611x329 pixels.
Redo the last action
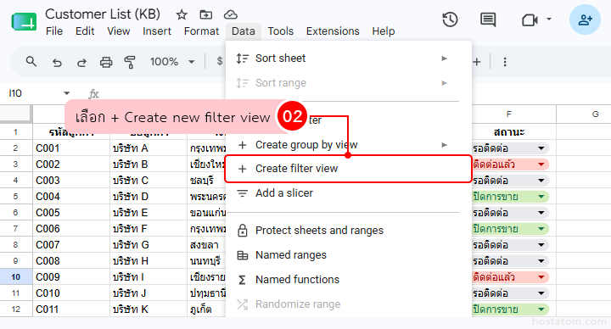[81, 62]
